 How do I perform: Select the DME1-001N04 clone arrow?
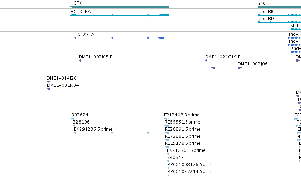[48, 89]
